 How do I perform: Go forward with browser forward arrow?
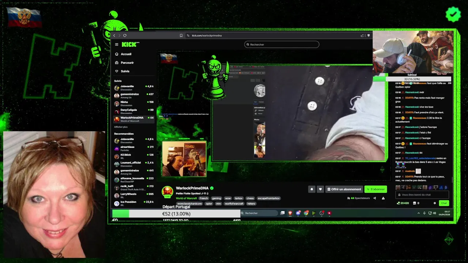coord(119,35)
